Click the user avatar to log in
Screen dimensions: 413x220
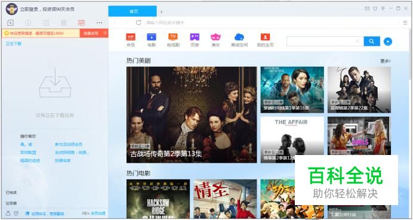click(11, 9)
